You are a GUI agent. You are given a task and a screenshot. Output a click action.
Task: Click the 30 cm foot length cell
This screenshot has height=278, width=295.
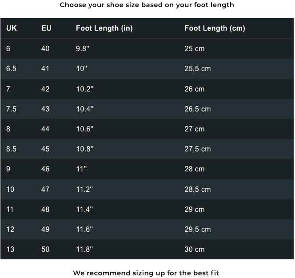click(194, 250)
